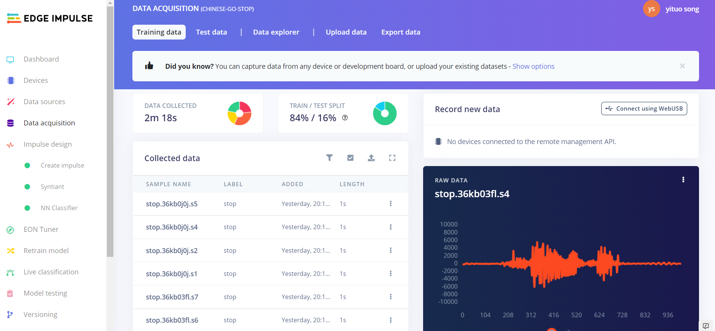
Task: Expand Collected data panel to fullscreen
Action: pos(392,158)
